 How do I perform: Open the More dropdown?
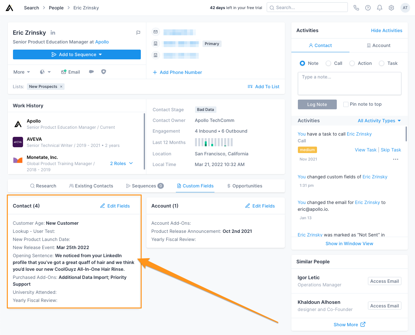tap(22, 72)
